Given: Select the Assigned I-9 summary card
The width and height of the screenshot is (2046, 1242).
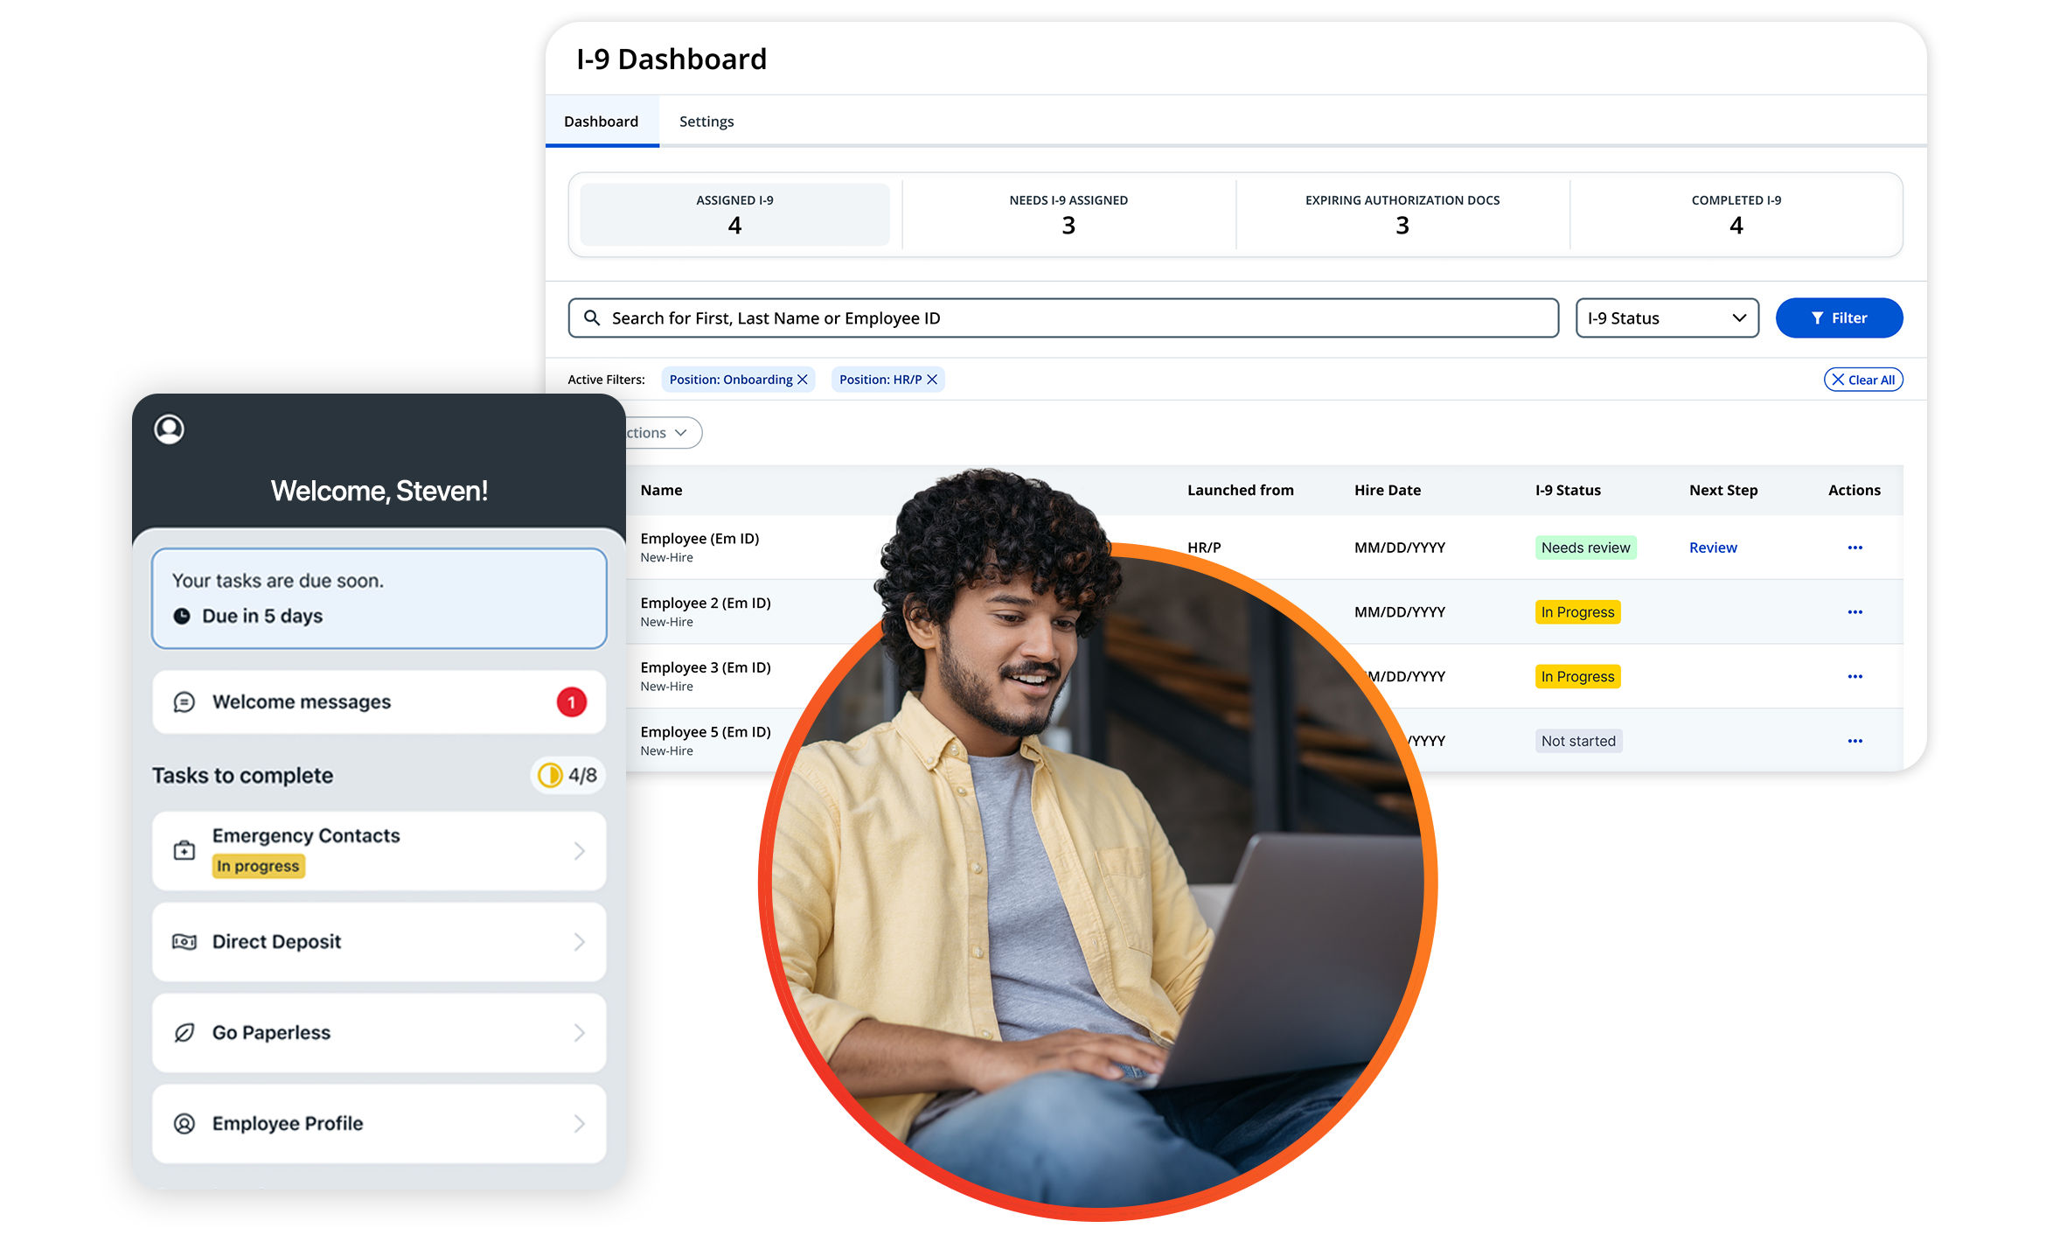Looking at the screenshot, I should pyautogui.click(x=734, y=214).
